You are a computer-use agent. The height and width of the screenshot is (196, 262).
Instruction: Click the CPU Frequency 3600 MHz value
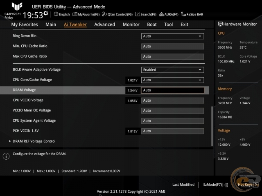click(x=225, y=47)
